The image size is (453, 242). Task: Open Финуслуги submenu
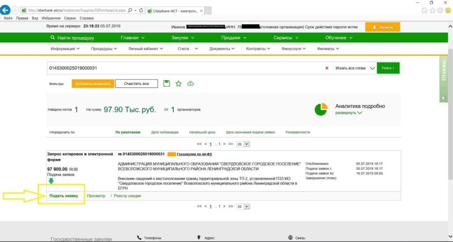(x=294, y=49)
